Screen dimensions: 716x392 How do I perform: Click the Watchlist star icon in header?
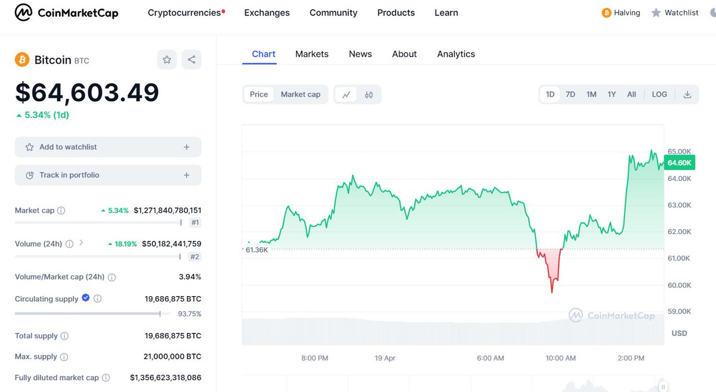pyautogui.click(x=656, y=13)
